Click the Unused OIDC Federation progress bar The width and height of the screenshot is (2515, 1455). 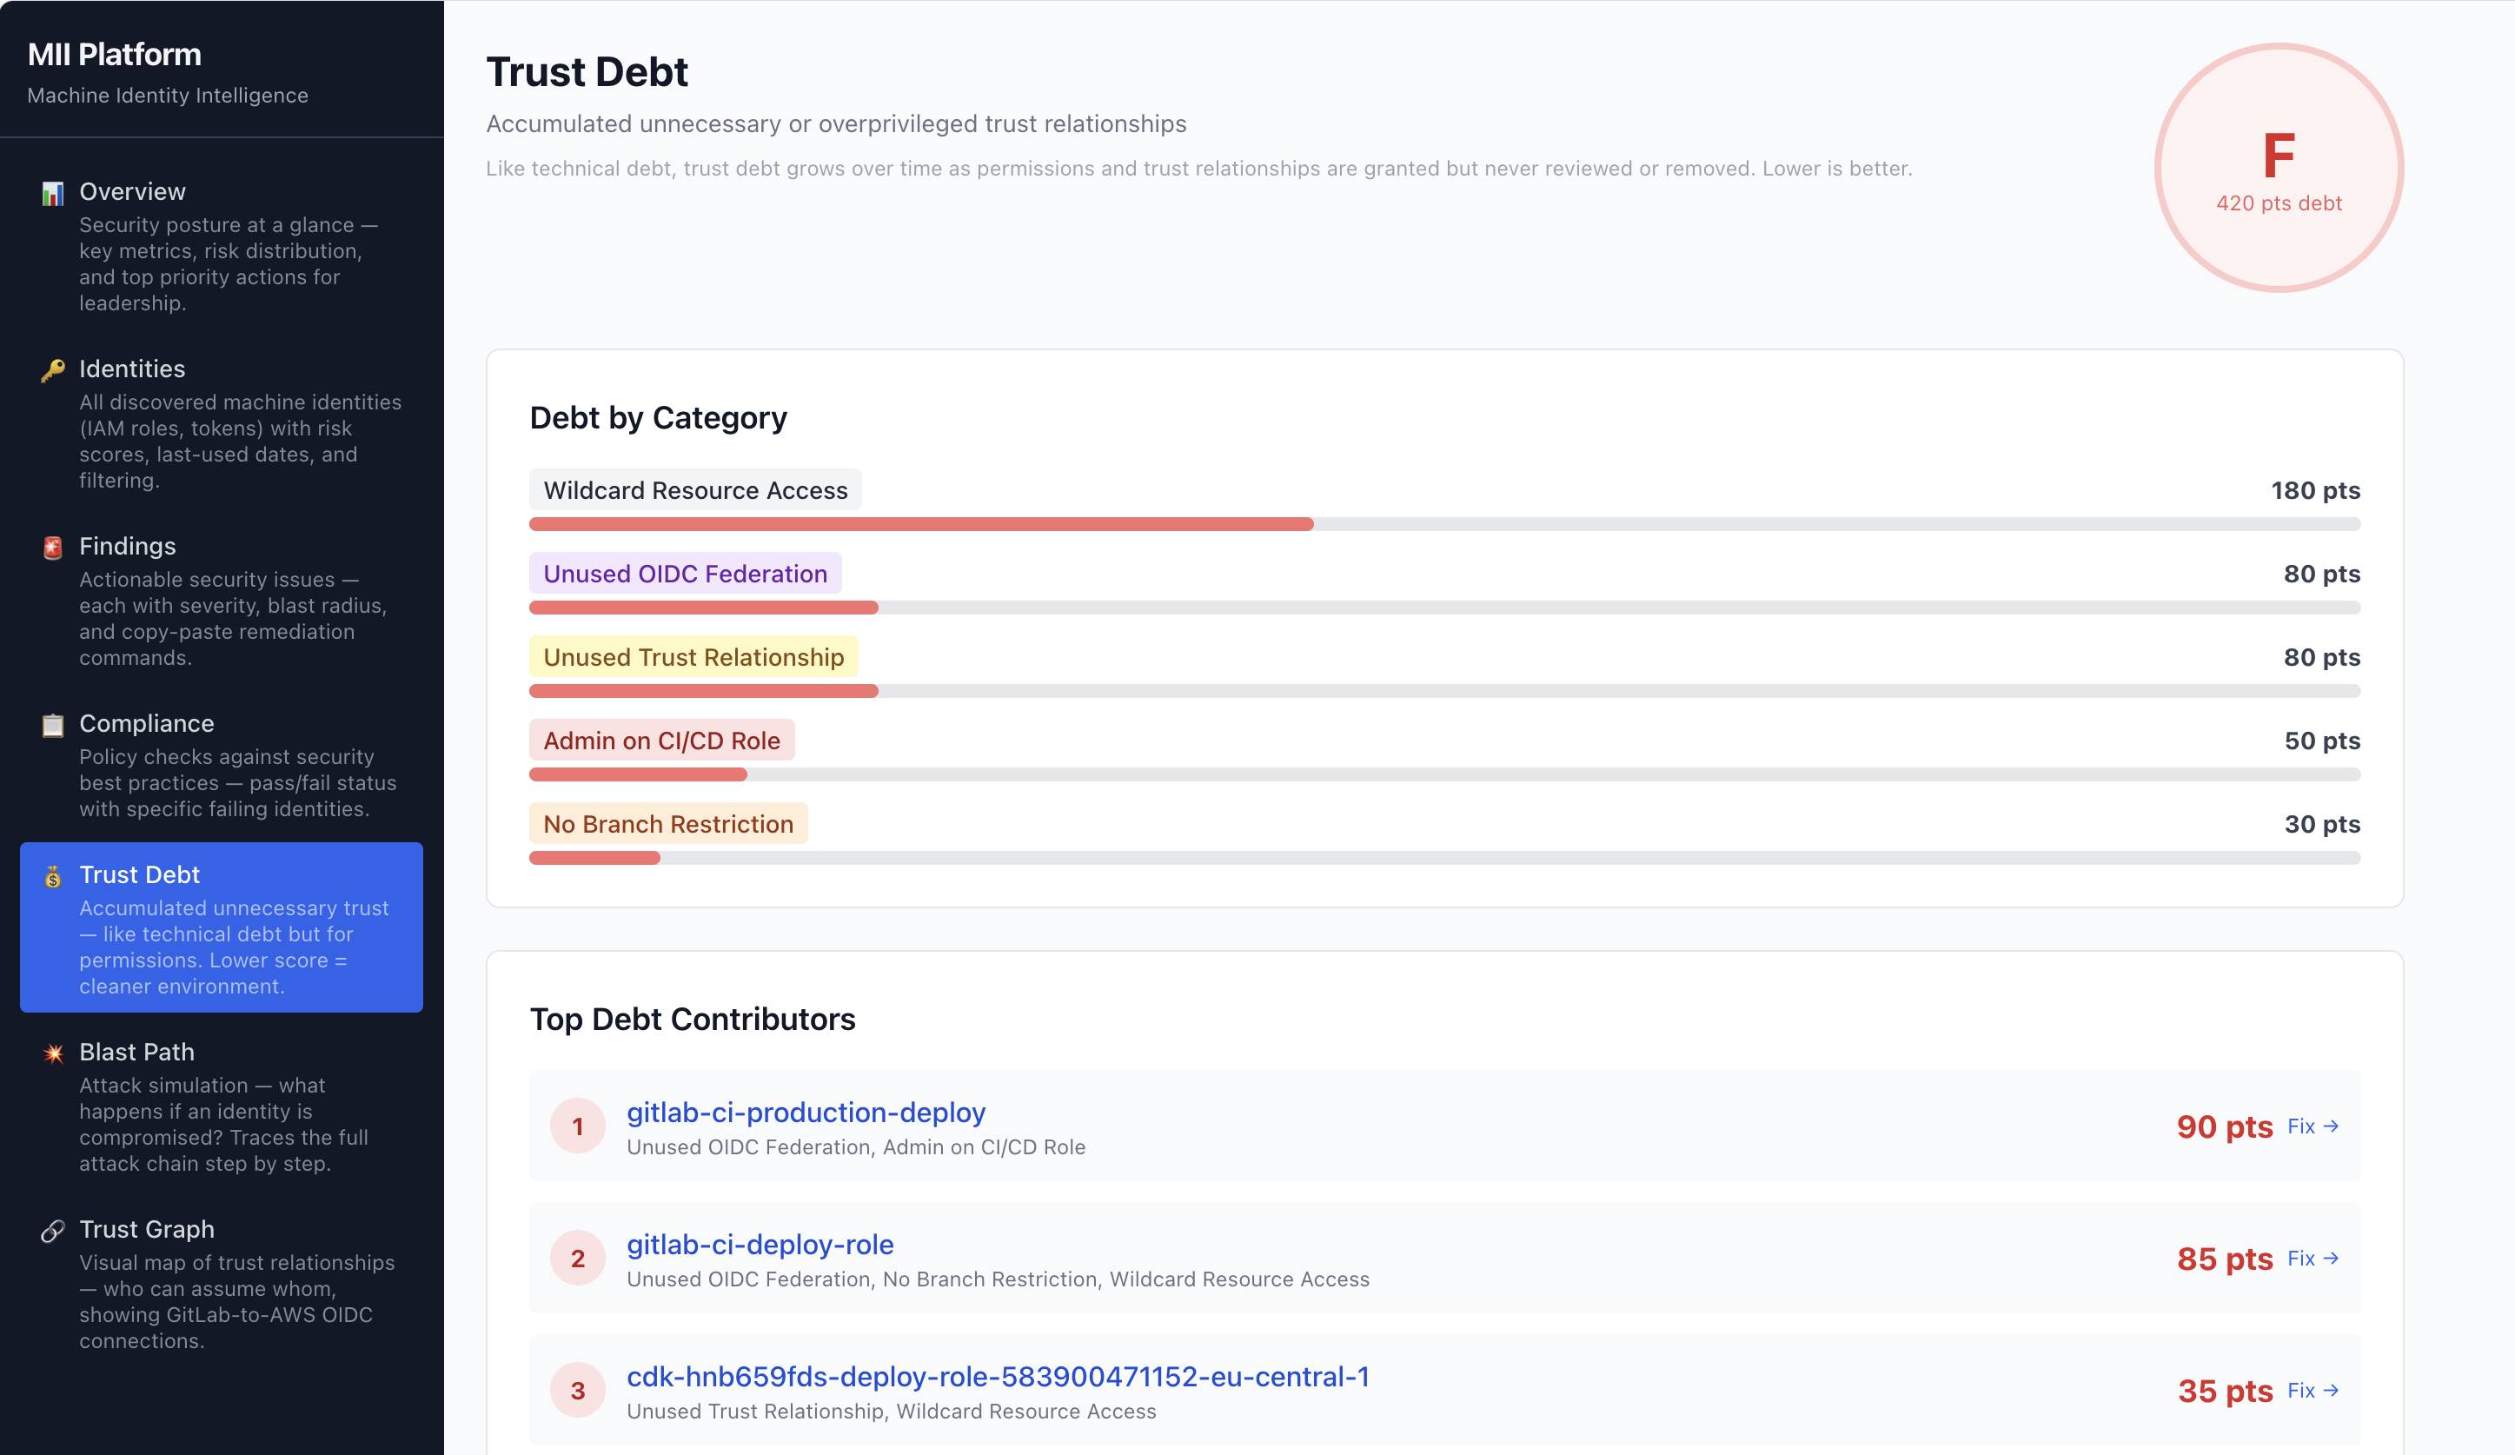[1444, 608]
